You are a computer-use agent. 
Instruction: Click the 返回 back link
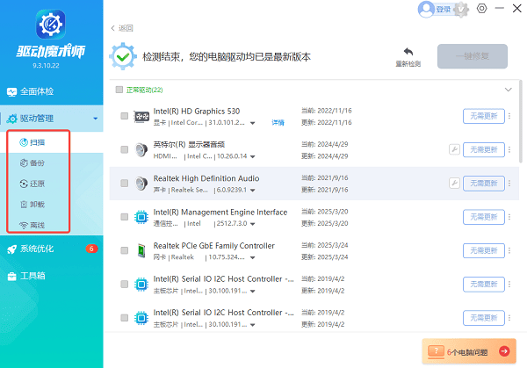pyautogui.click(x=122, y=28)
